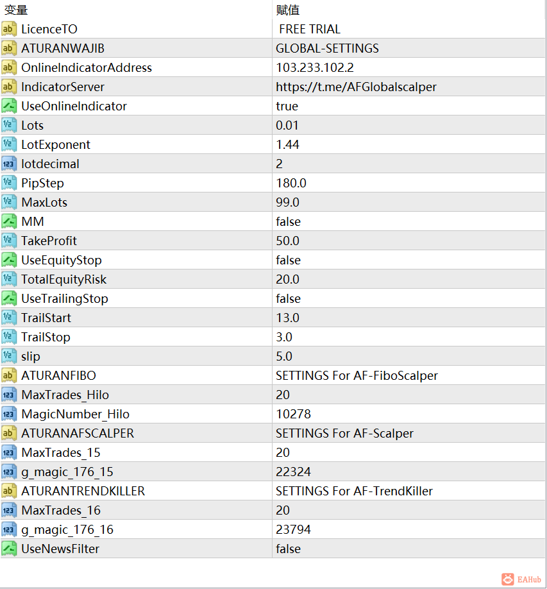Viewport: 547px width, 589px height.
Task: Select the double-type icon beside Lots
Action: tap(8, 125)
